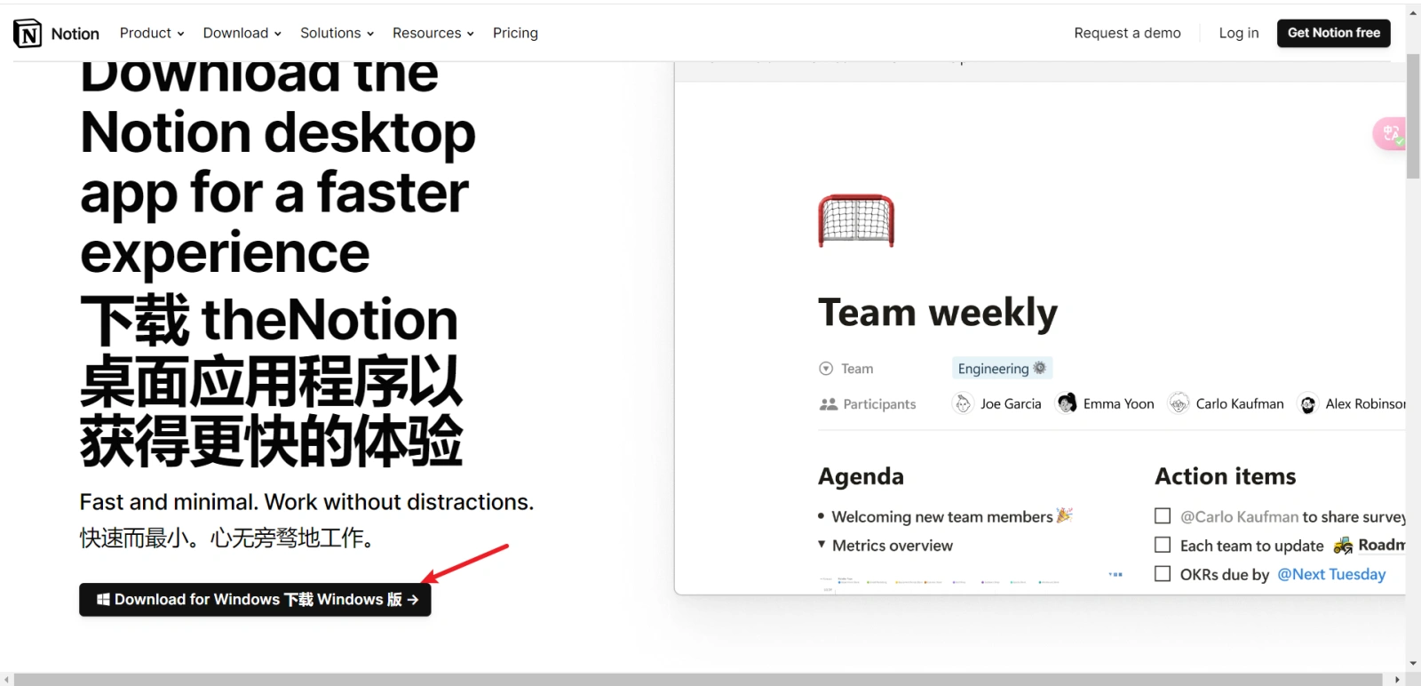Viewport: 1421px width, 686px height.
Task: Click the Team property label
Action: tap(857, 369)
